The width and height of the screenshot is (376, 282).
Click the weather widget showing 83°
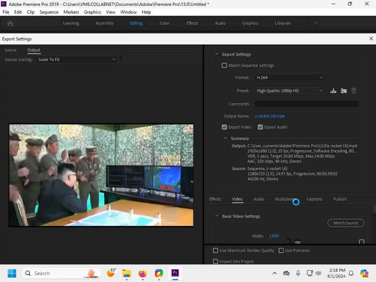(112, 273)
